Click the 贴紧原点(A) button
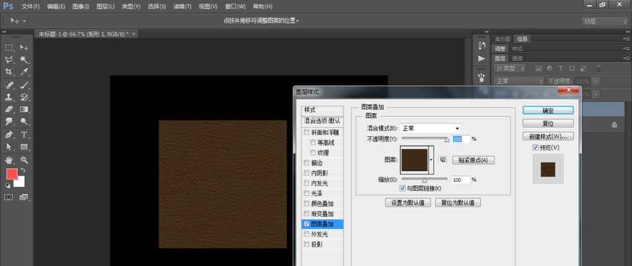The width and height of the screenshot is (632, 266). pos(473,160)
